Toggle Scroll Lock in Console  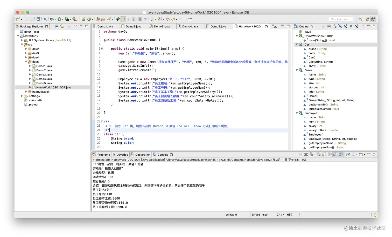tap(324, 154)
